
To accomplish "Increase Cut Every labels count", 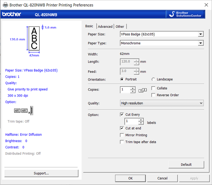I will (x=141, y=120).
